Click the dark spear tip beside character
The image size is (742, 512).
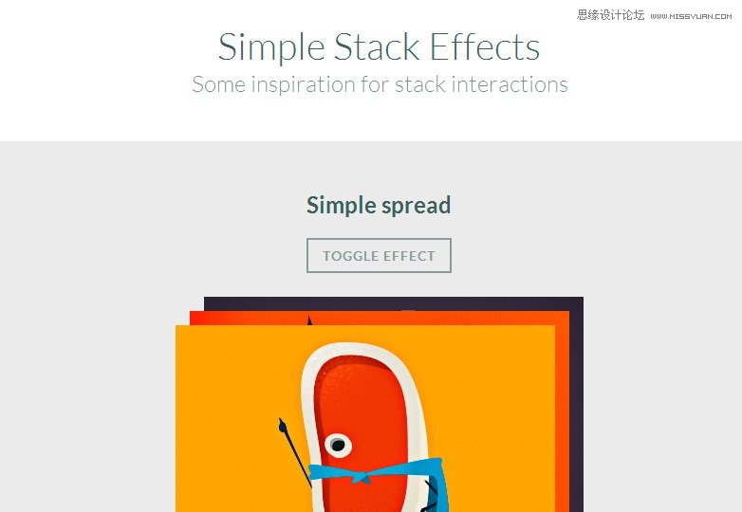pos(282,426)
